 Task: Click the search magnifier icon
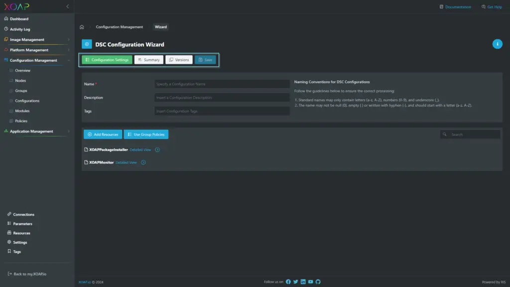[445, 135]
